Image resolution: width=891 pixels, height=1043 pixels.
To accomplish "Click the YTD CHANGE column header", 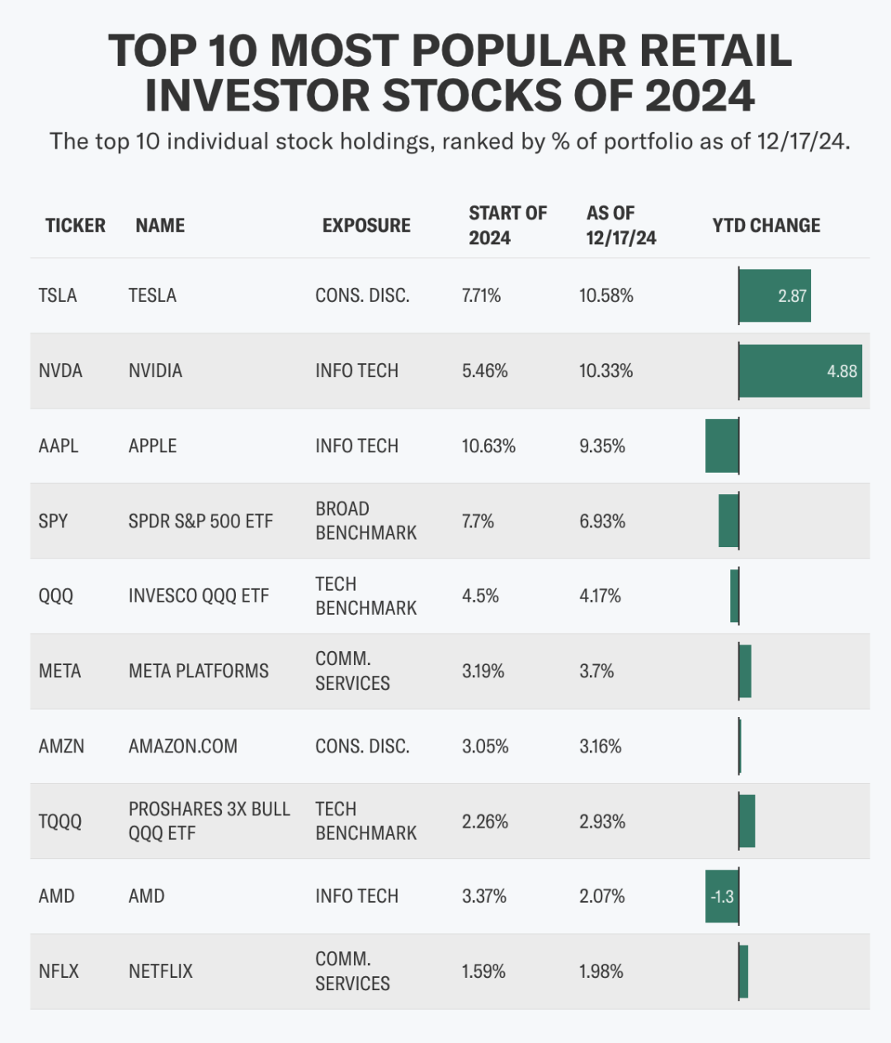I will [766, 225].
